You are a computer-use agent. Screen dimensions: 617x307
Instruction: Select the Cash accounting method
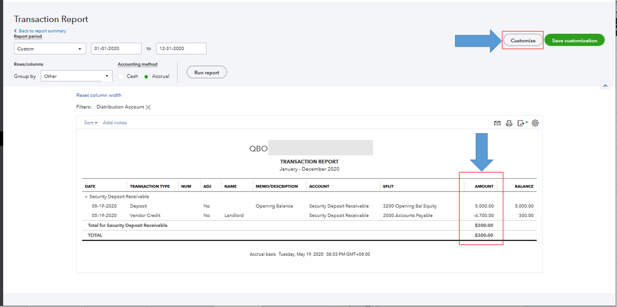pos(121,76)
